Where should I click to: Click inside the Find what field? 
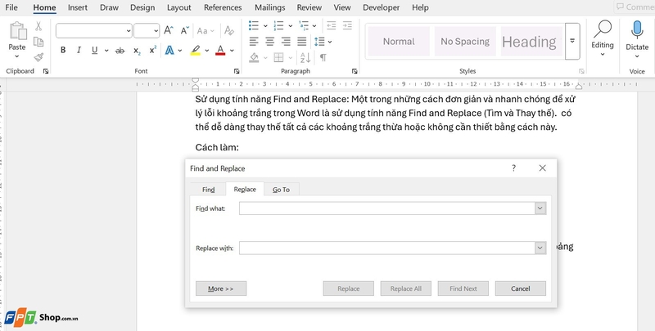[386, 208]
